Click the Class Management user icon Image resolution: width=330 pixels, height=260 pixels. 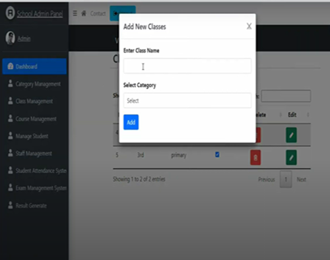point(11,101)
